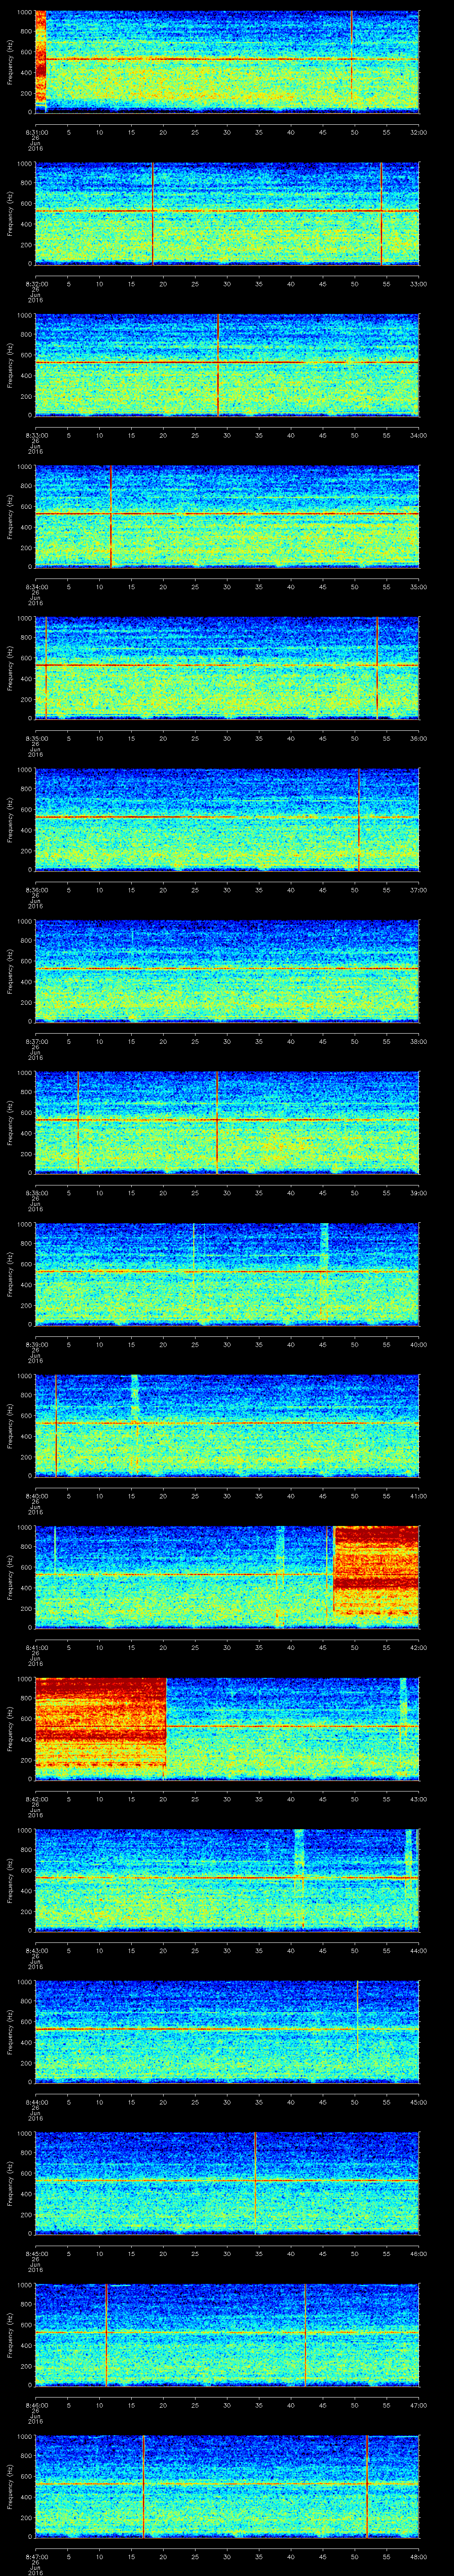Click the spectrogram panel starting at 8:39:00
The width and height of the screenshot is (454, 2576).
point(227,1274)
